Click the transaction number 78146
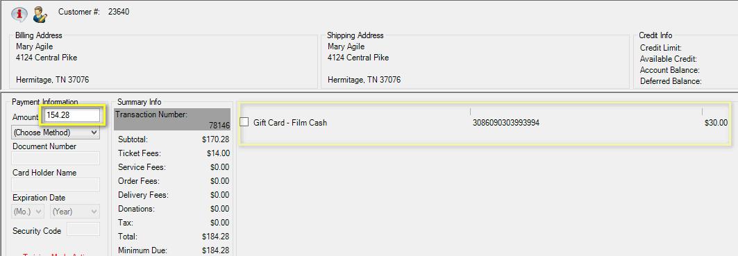Image resolution: width=738 pixels, height=256 pixels. 219,125
